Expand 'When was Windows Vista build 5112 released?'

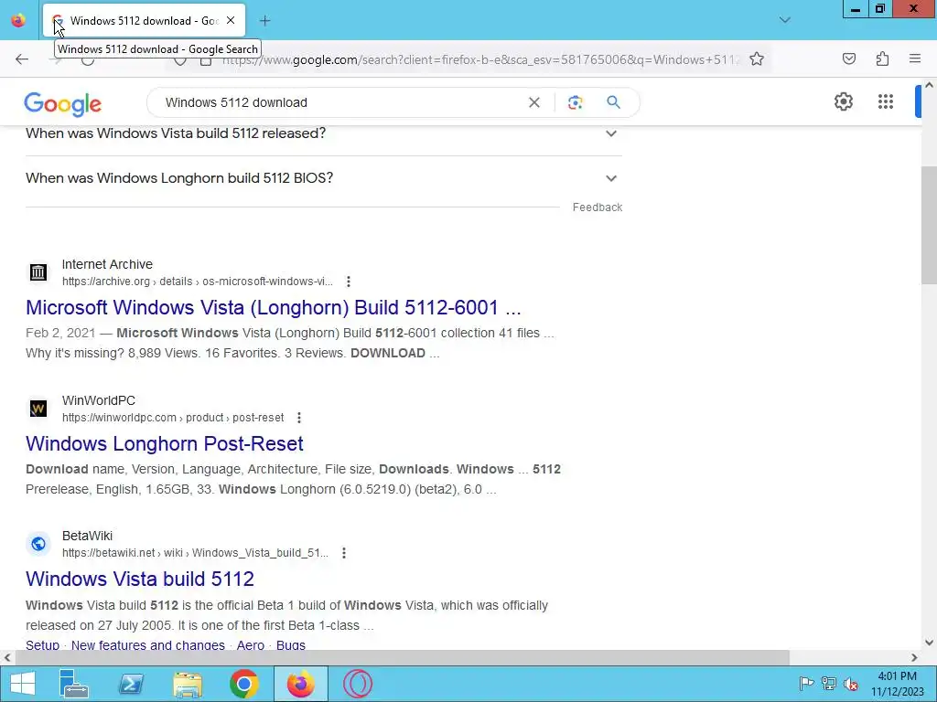coord(324,133)
